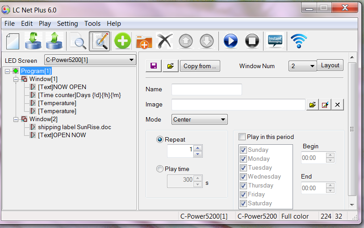Open Instant Messaging icon
Screen dimensions: 364x228
point(275,41)
